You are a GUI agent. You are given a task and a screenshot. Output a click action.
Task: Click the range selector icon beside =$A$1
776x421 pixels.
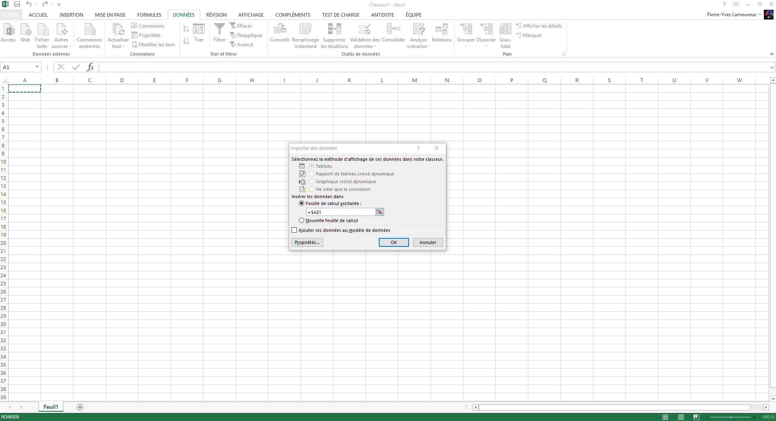tap(379, 212)
